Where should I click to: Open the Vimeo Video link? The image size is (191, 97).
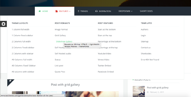tap(104, 60)
